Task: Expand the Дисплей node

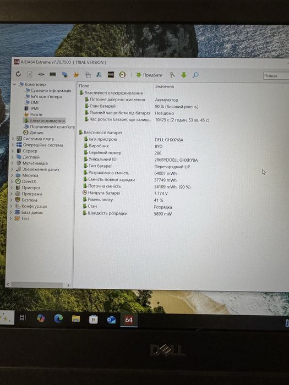Action: click(13, 157)
